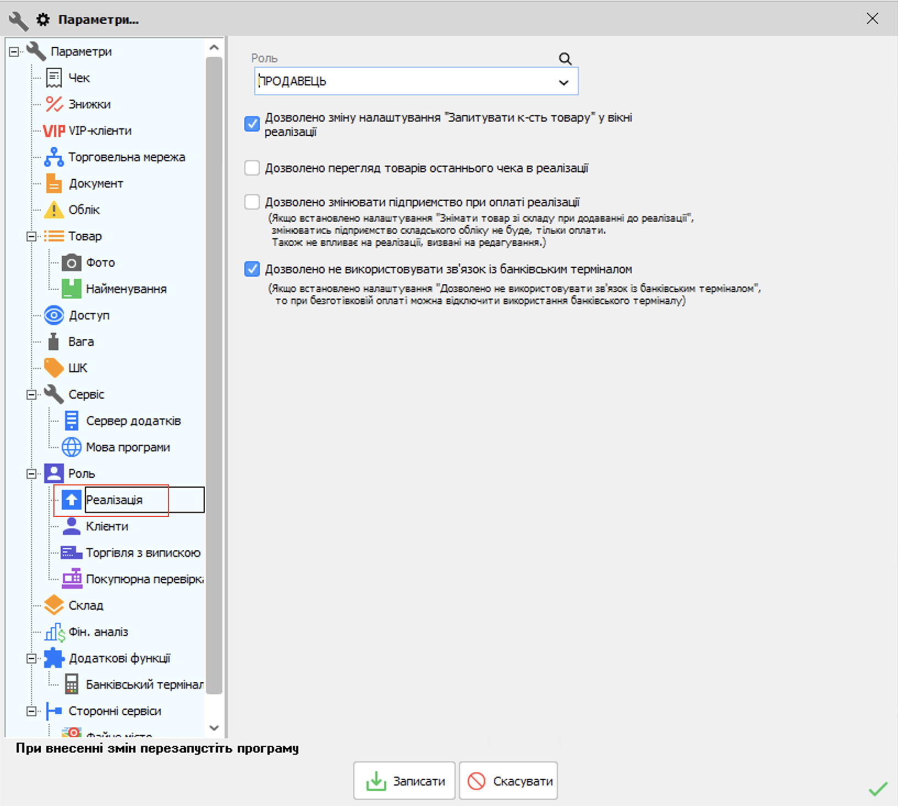Viewport: 898px width, 806px height.
Task: Click the magnifier search icon above role field
Action: pos(565,59)
